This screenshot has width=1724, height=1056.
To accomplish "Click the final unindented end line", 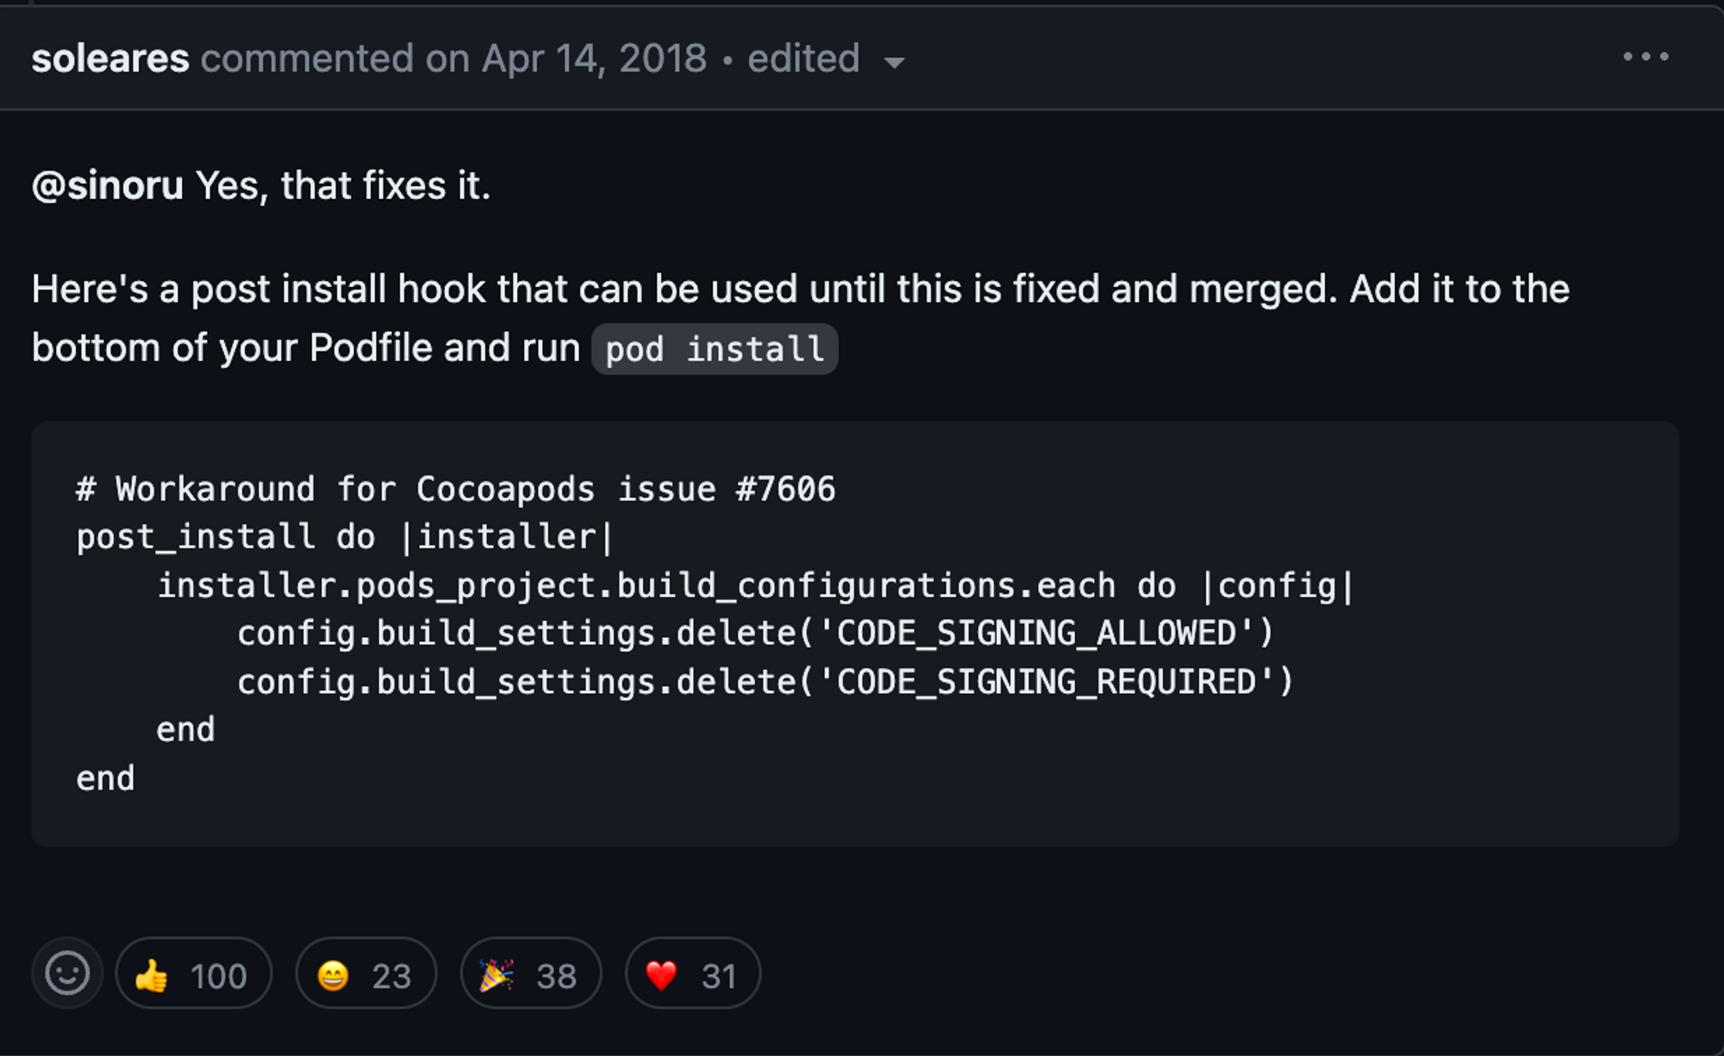I will [106, 778].
